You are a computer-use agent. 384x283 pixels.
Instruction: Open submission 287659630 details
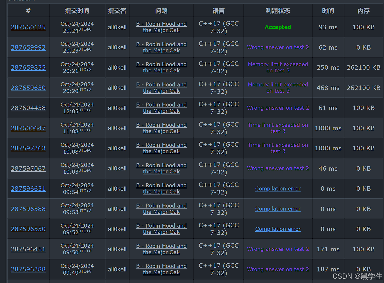[x=28, y=88]
